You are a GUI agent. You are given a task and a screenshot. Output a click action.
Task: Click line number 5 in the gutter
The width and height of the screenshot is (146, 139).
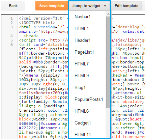tap(11, 40)
